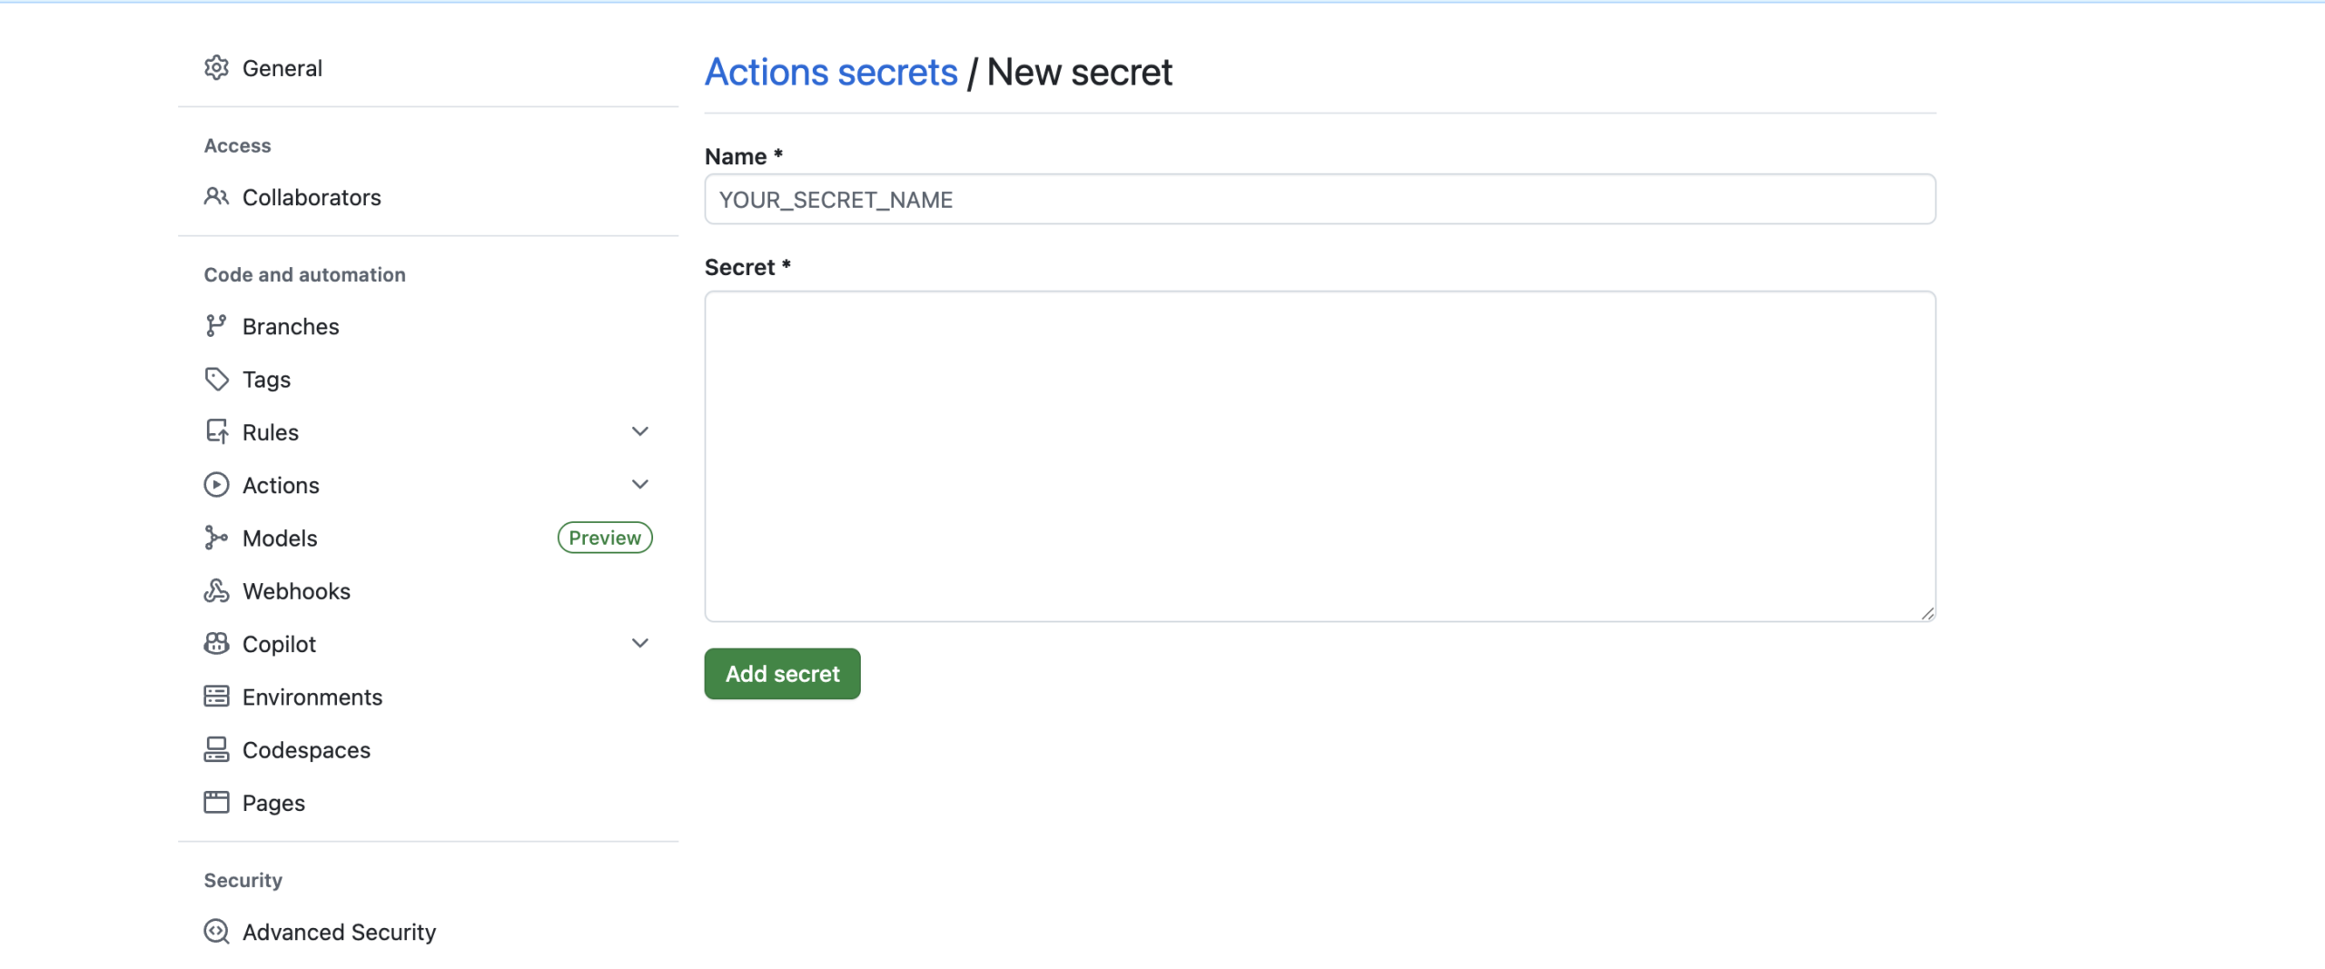Click the Advanced Security shield icon
The height and width of the screenshot is (969, 2325).
pyautogui.click(x=216, y=932)
